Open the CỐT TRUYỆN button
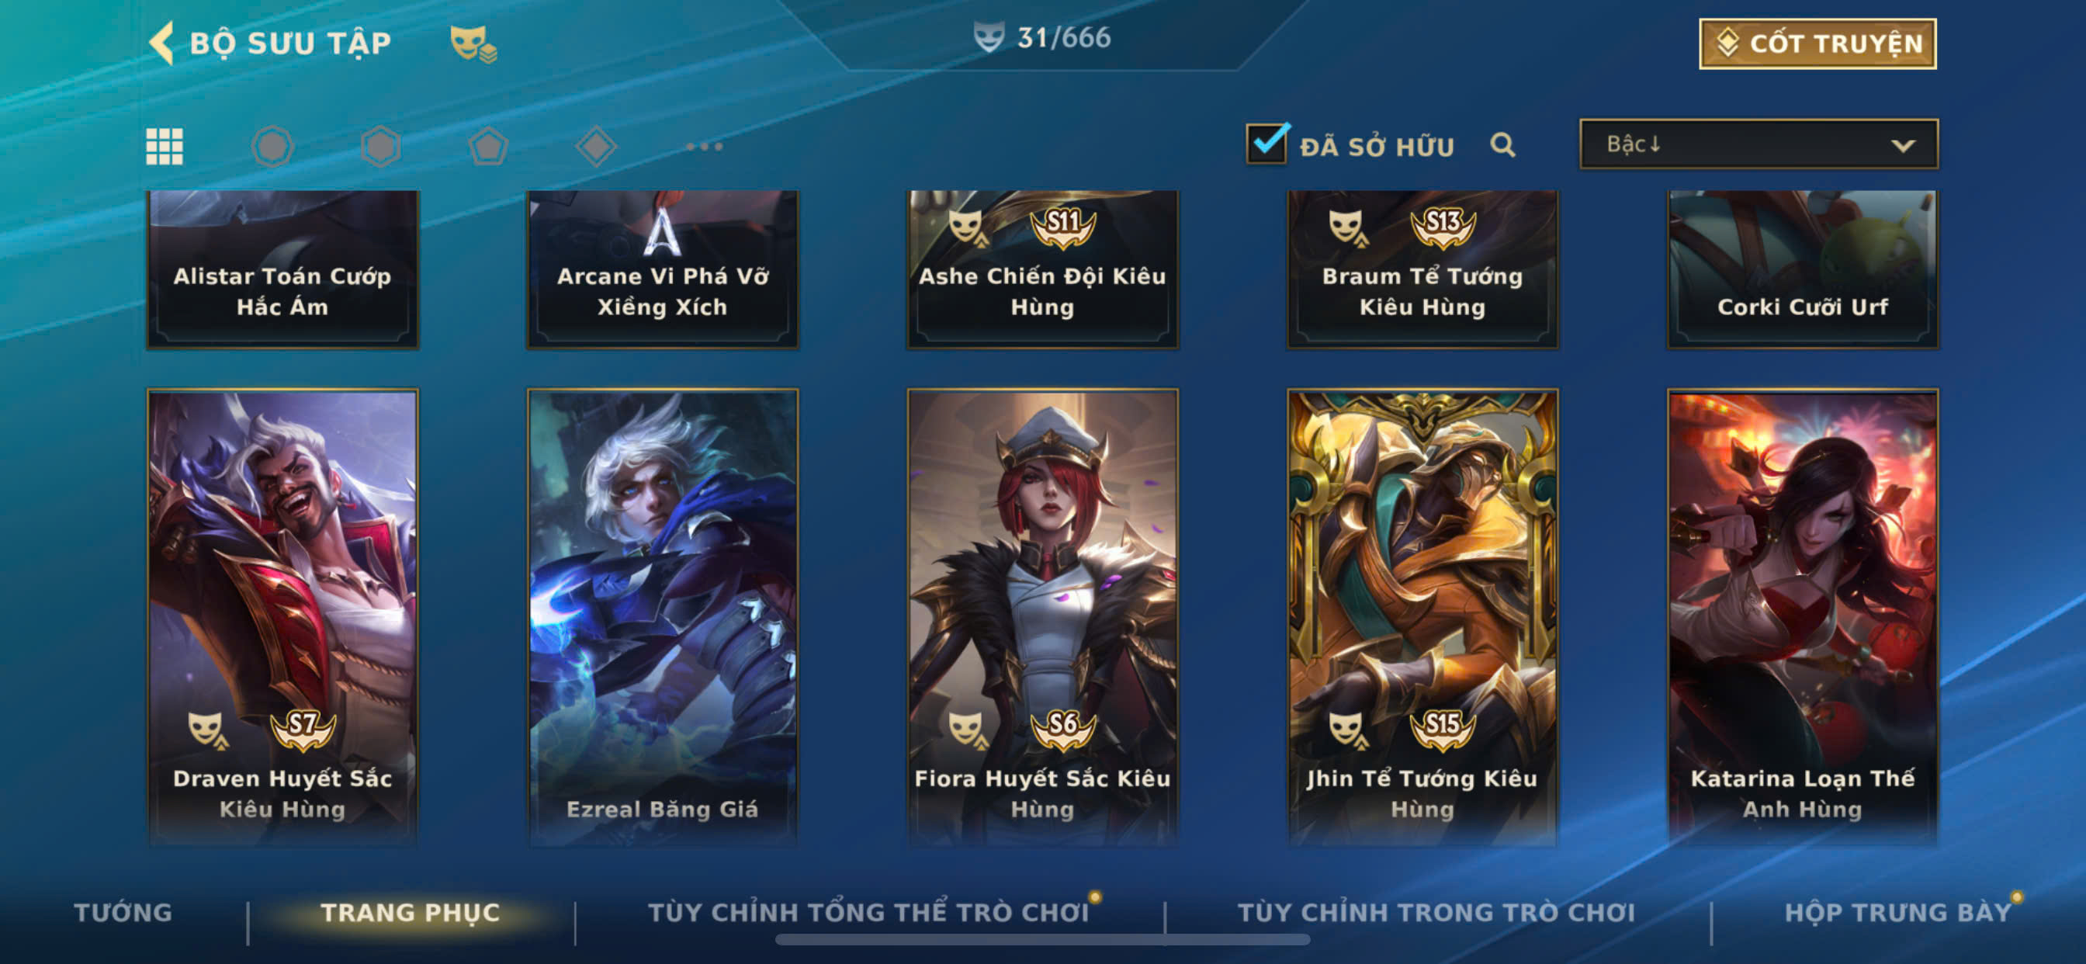 (x=1817, y=43)
